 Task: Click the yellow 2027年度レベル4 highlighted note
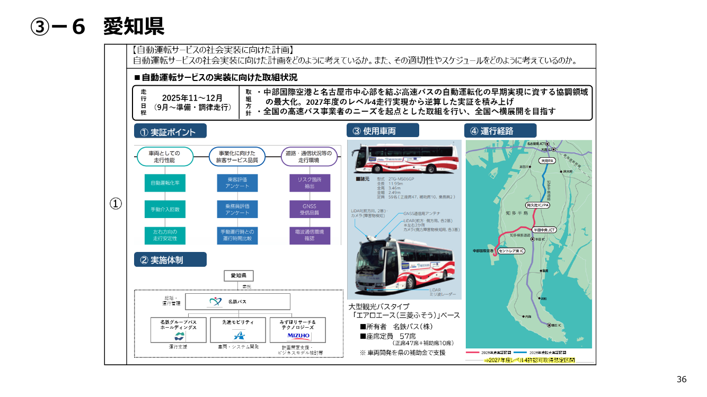point(529,360)
